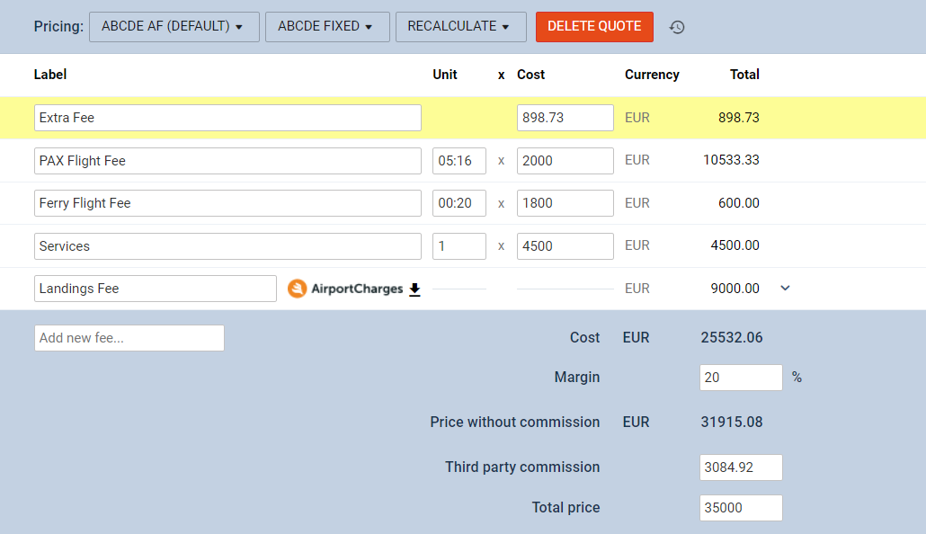Edit the Services label field
Viewport: 926px width, 534px height.
pyautogui.click(x=227, y=246)
